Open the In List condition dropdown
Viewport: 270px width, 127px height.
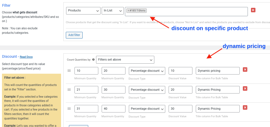pos(113,11)
